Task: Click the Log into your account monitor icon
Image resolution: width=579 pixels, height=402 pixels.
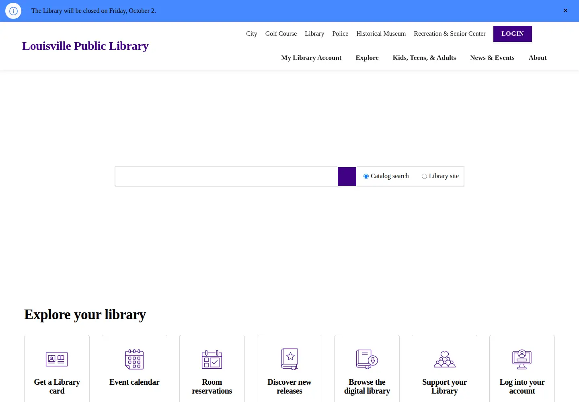Action: point(522,359)
